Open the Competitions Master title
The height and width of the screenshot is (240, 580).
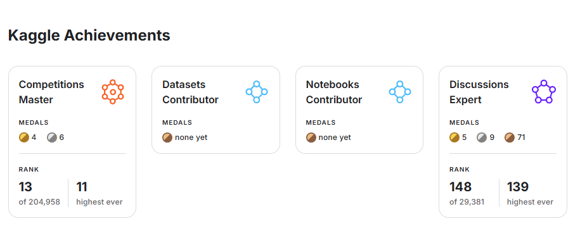point(51,92)
